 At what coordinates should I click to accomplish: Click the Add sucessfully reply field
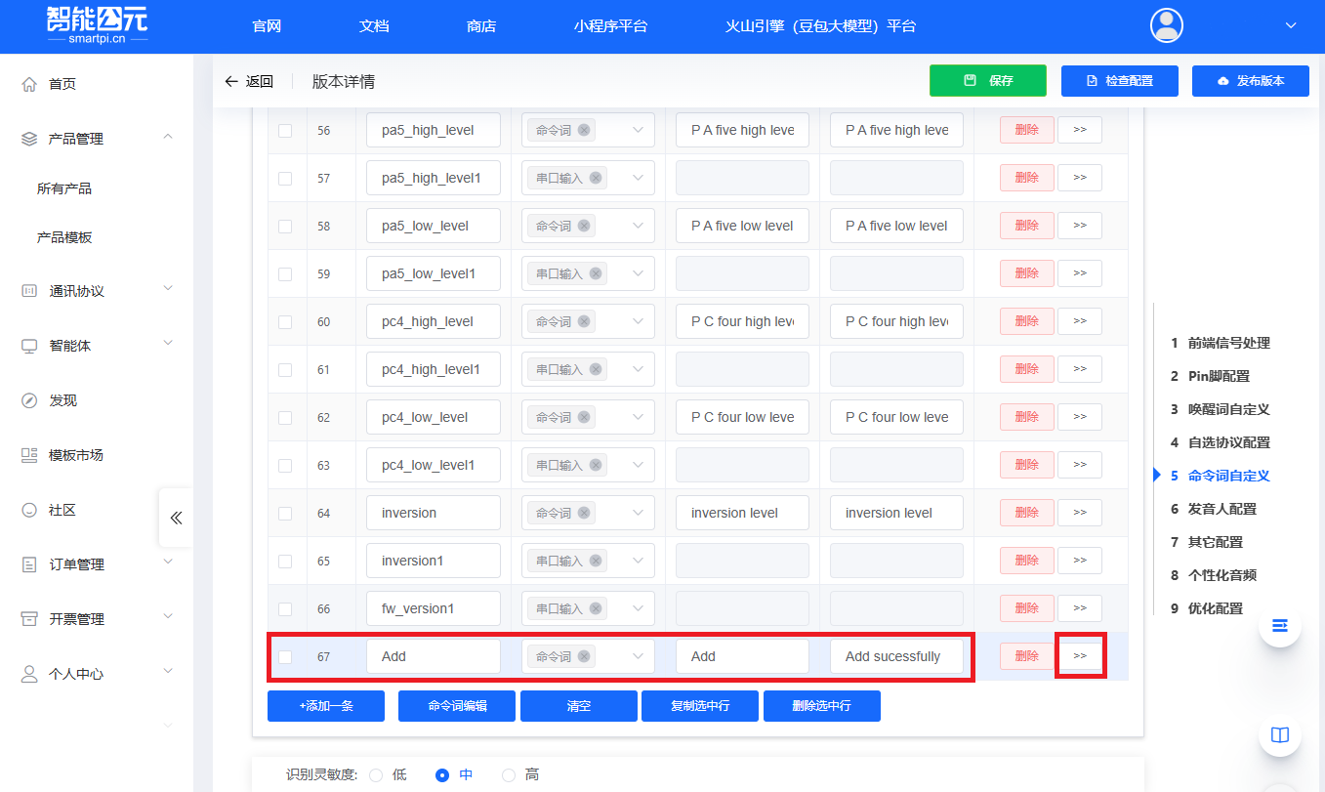click(x=896, y=656)
